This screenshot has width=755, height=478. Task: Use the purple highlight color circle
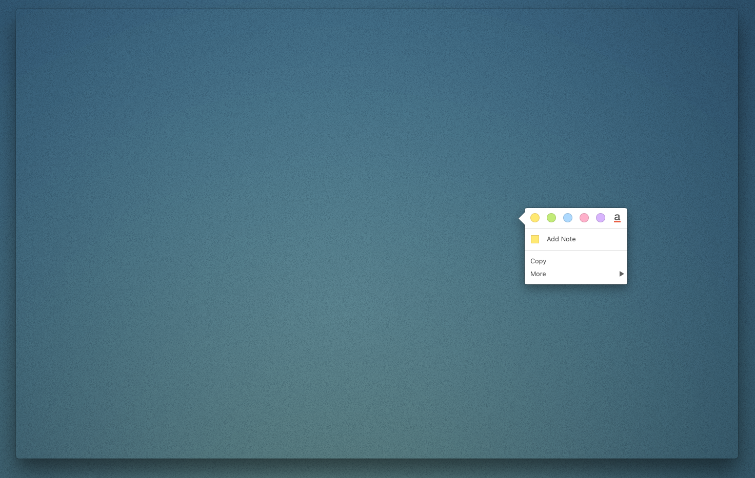coord(601,218)
